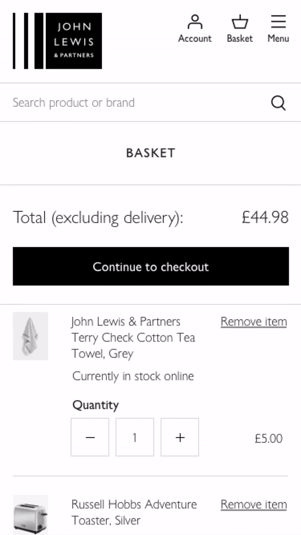
Task: Remove the Russell Hobbs toaster from basket
Action: (253, 504)
